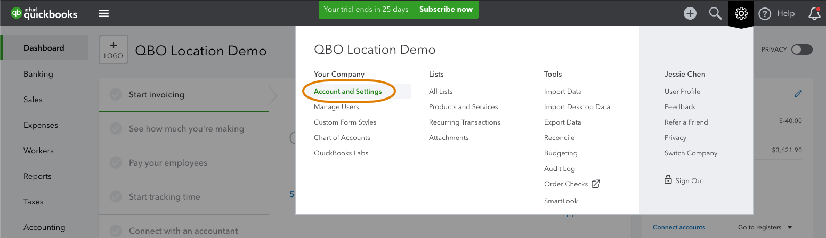
Task: Open the notifications bell
Action: tap(814, 13)
